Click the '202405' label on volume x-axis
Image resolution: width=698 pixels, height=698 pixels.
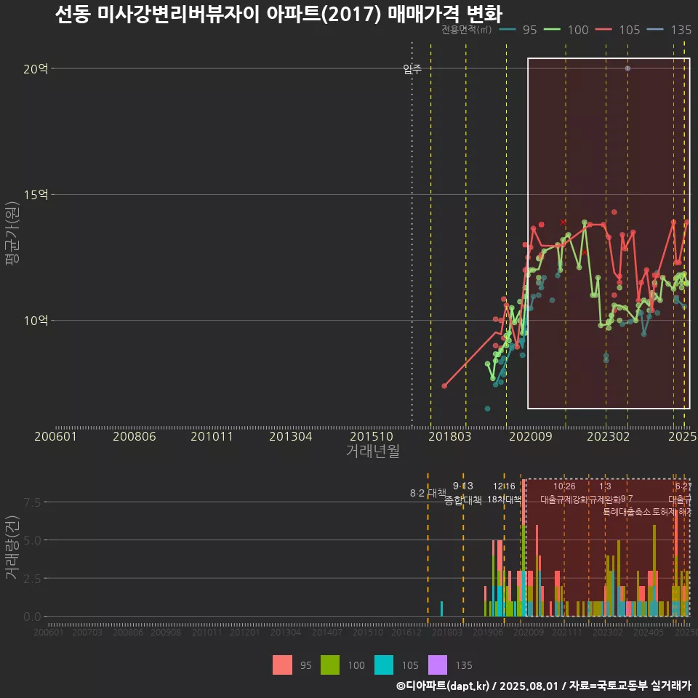[x=649, y=632]
